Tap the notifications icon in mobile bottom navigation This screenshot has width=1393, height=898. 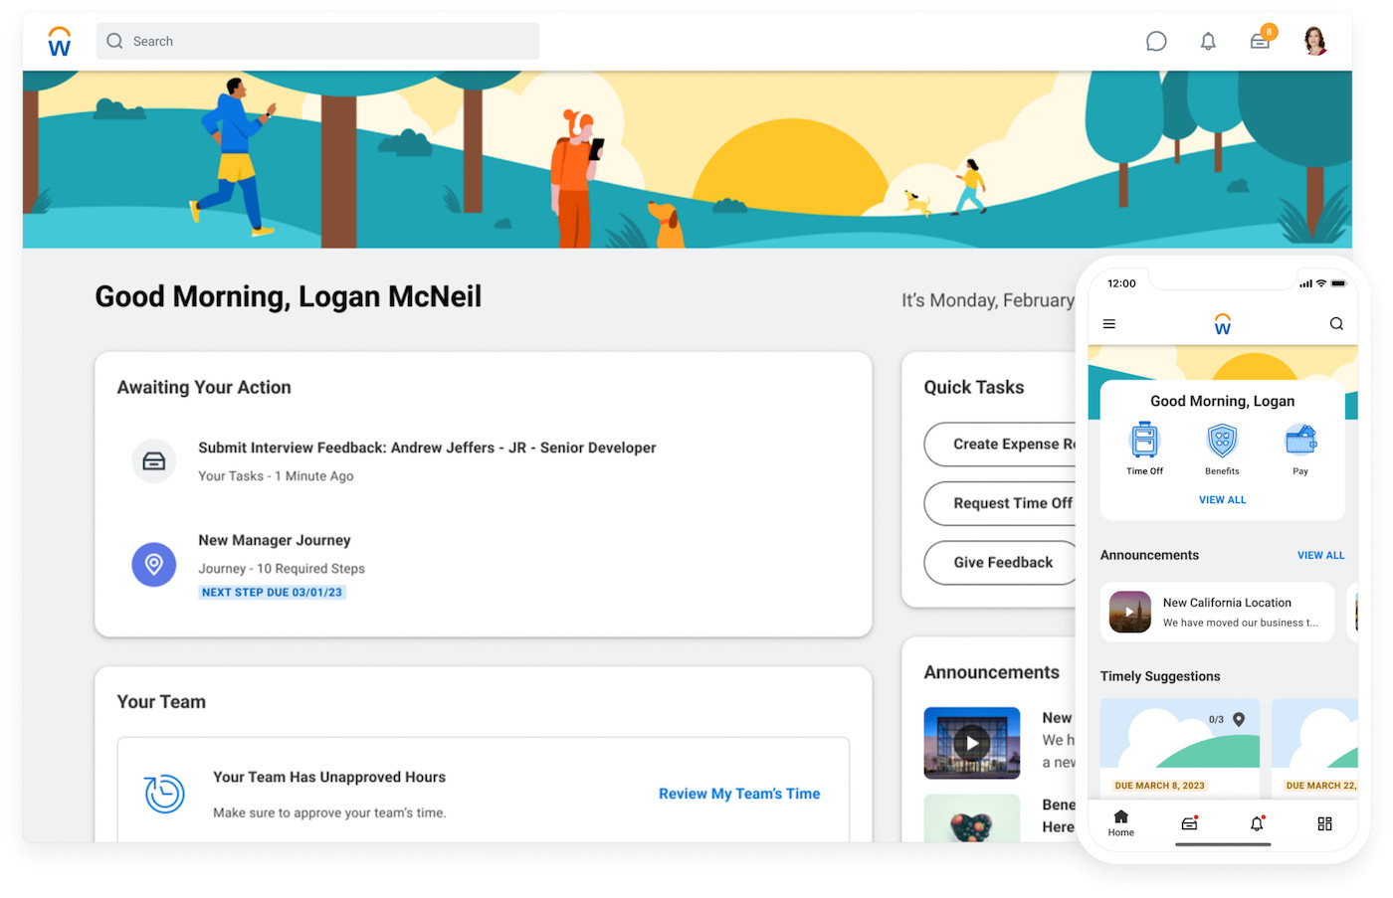pyautogui.click(x=1256, y=823)
